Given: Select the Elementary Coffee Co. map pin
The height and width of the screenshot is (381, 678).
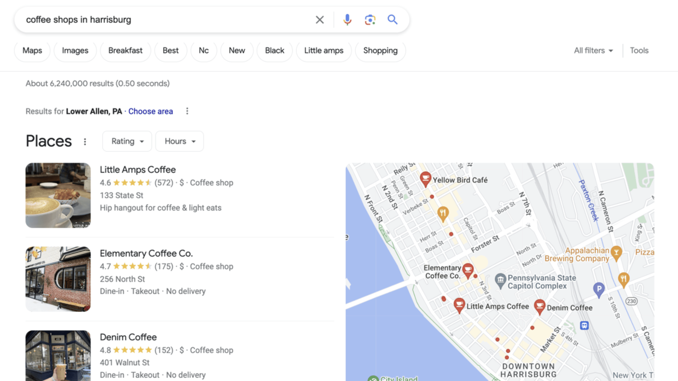Looking at the screenshot, I should [x=468, y=271].
